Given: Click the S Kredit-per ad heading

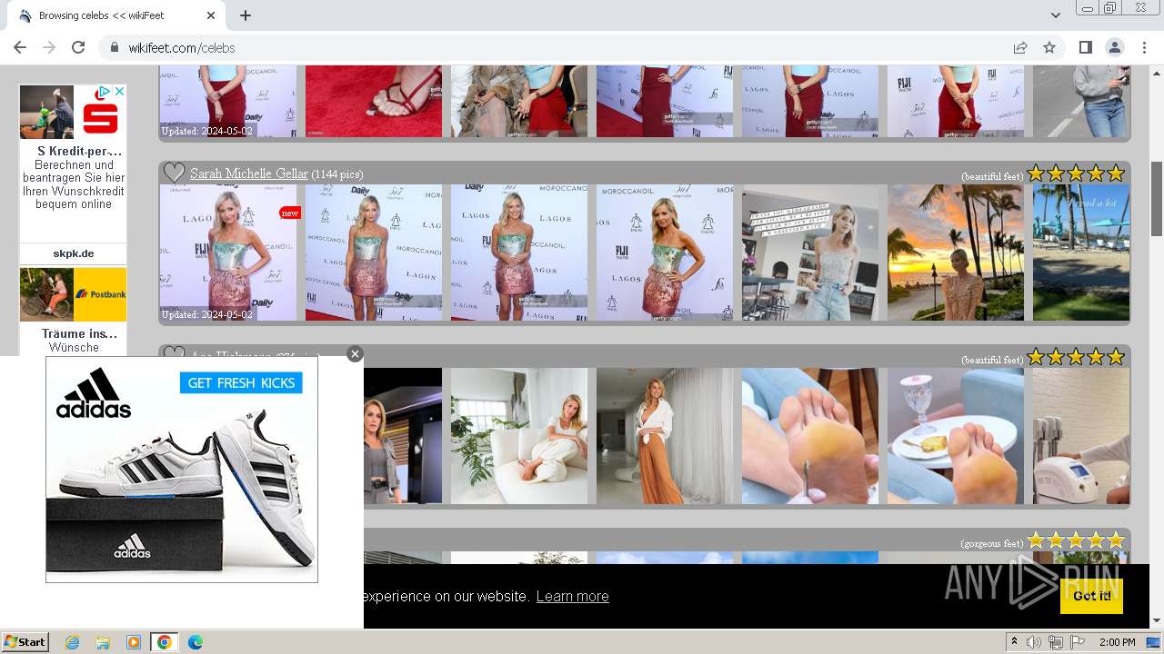Looking at the screenshot, I should tap(79, 151).
